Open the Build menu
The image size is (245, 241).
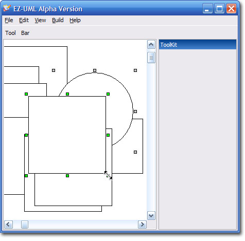[x=58, y=20]
